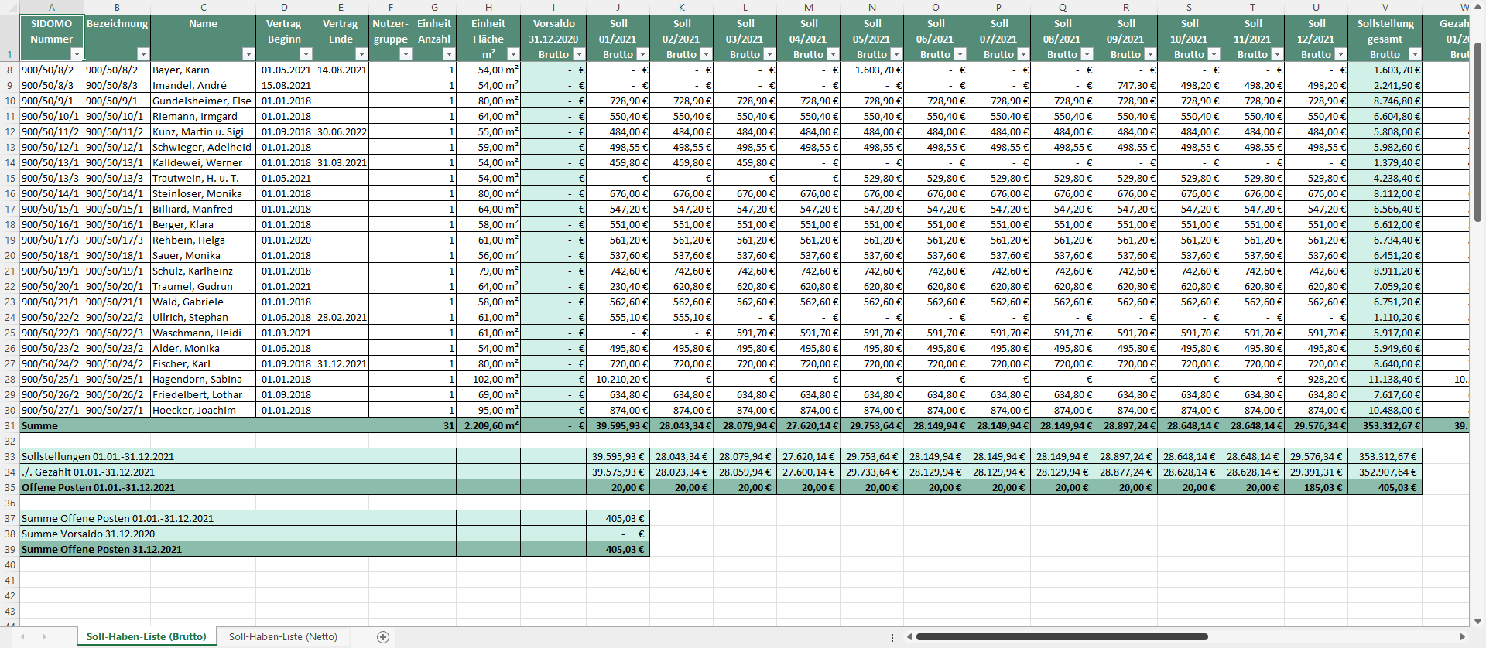Image resolution: width=1486 pixels, height=648 pixels.
Task: Open the Soll 12/2021 filter dropdown
Action: [x=1340, y=54]
